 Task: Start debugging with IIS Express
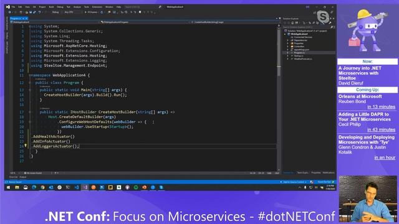click(x=91, y=12)
